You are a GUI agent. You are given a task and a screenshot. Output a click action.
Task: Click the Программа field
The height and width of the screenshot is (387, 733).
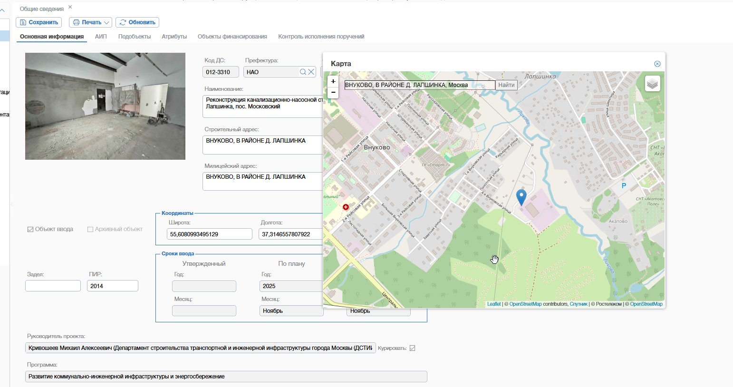tap(226, 377)
